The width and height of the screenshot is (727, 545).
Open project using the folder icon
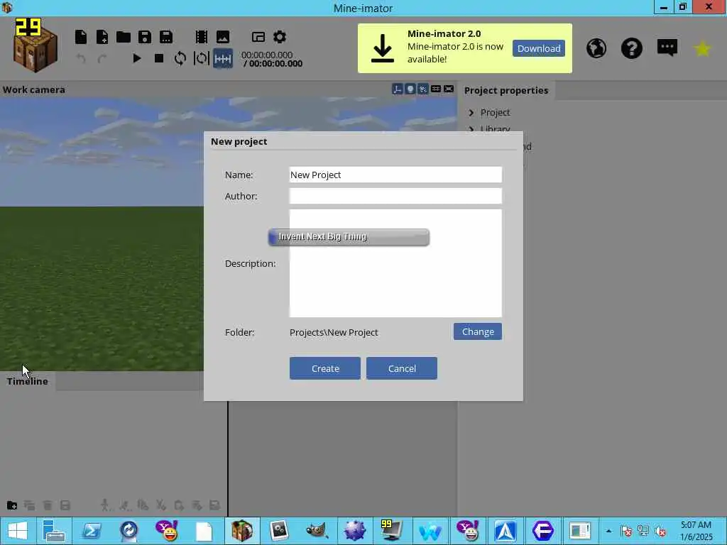(124, 37)
